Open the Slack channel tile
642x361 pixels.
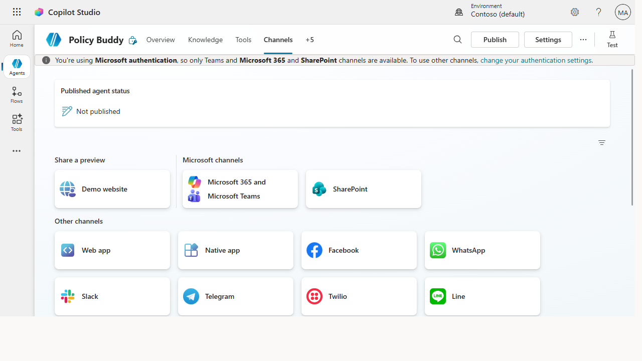(x=112, y=296)
